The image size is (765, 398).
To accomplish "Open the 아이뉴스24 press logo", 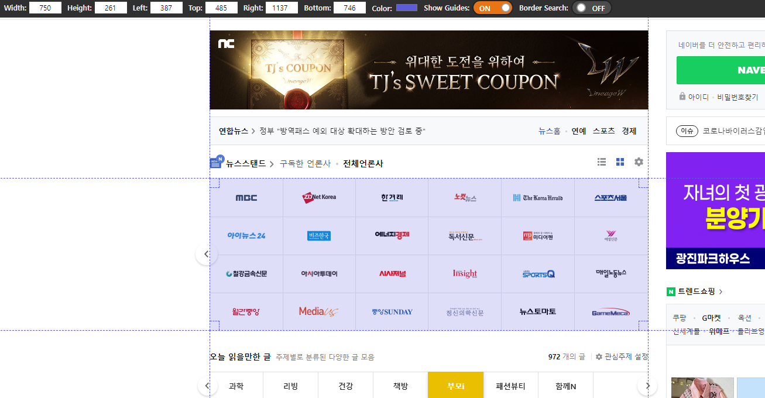I will point(246,236).
